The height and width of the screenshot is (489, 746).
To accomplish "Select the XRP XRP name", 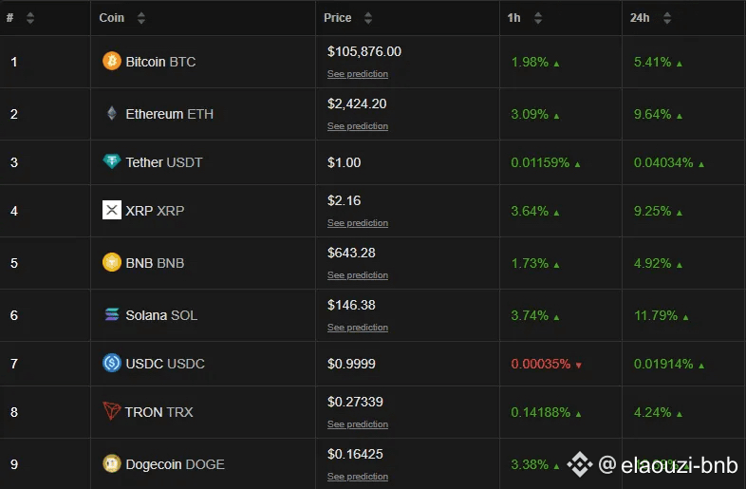I will [x=155, y=211].
